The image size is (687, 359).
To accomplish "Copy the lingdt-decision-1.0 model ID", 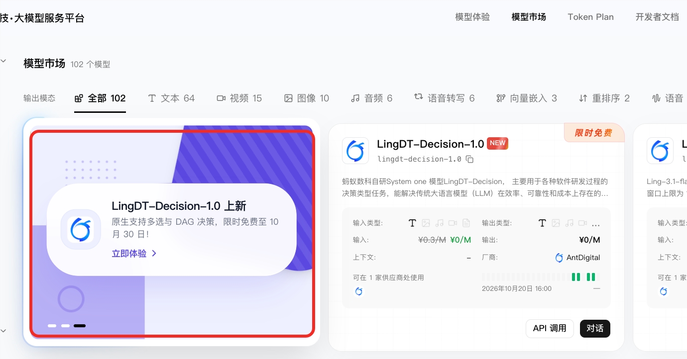I will point(469,160).
